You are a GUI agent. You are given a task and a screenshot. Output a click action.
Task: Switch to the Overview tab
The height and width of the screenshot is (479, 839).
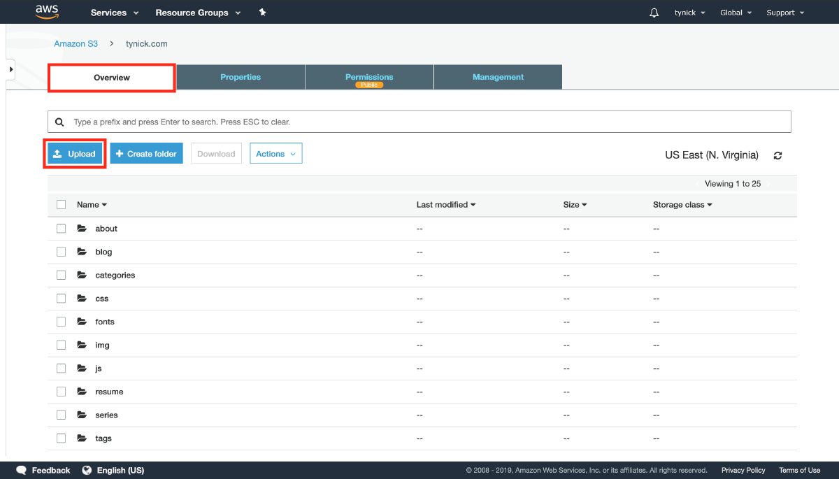[112, 78]
